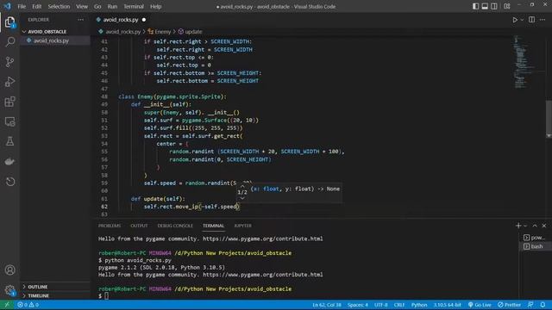Select the bash terminal instance

[x=534, y=246]
